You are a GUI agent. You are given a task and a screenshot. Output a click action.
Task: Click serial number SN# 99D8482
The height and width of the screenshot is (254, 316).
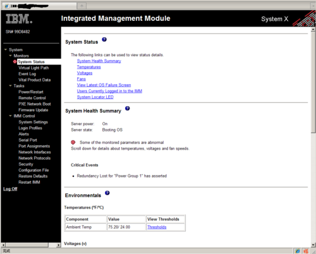click(x=18, y=32)
